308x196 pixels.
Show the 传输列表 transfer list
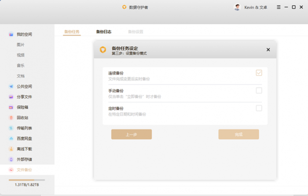(24, 128)
